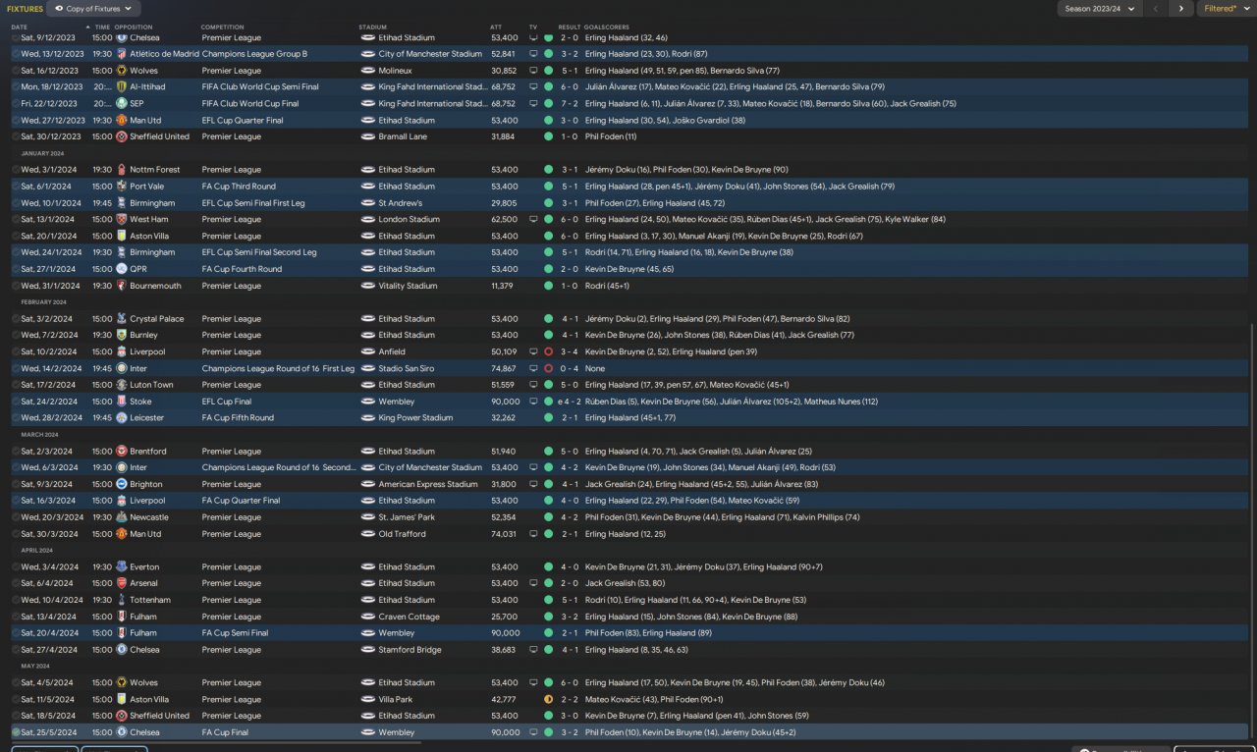The width and height of the screenshot is (1257, 752).
Task: Click the Brentford club badge
Action: click(121, 451)
